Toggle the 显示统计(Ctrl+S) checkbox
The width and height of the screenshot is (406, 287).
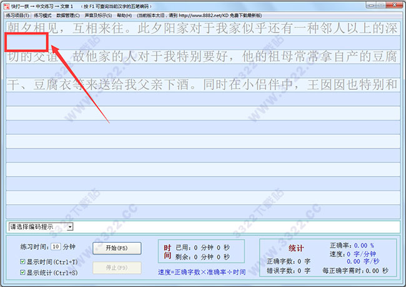pyautogui.click(x=22, y=272)
